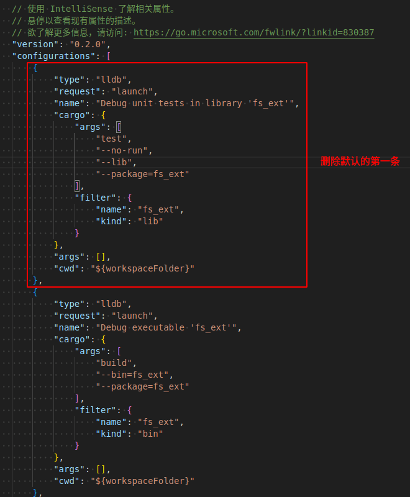Click the "--lib" argument
Screen dimensions: 410x497
(114, 162)
